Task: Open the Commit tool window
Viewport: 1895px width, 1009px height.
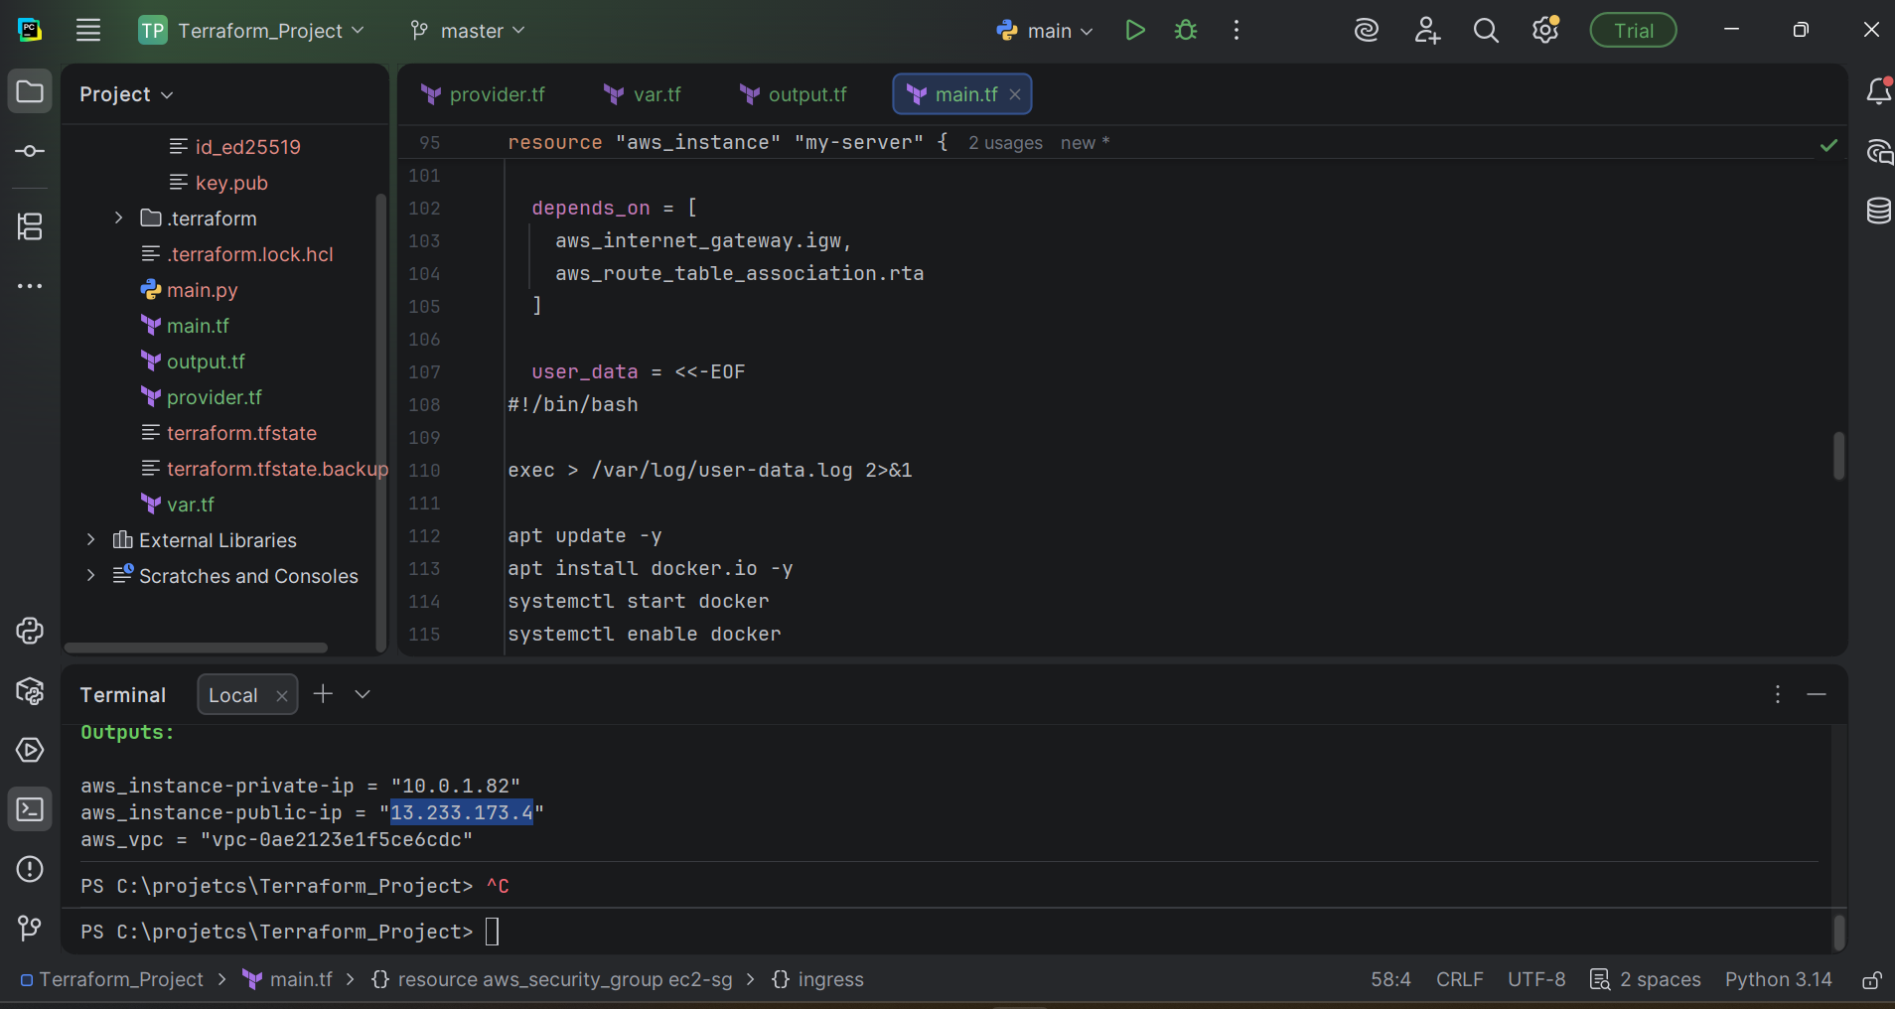Action: [30, 151]
